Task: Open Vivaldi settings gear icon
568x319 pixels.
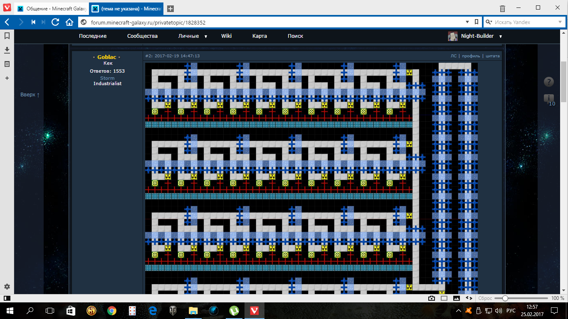Action: point(7,287)
